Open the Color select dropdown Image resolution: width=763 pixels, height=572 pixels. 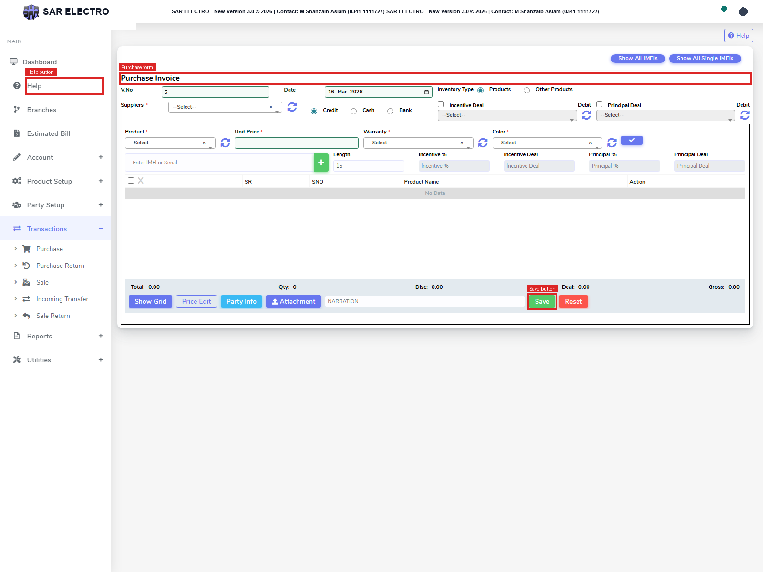(547, 143)
